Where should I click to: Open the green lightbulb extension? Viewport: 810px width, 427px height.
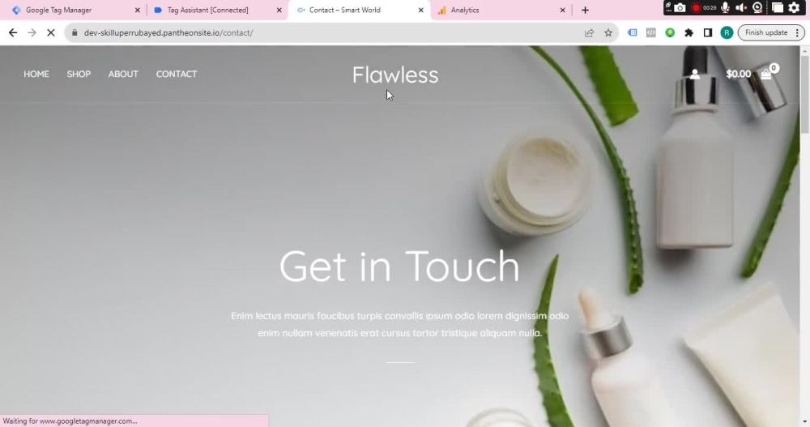670,32
